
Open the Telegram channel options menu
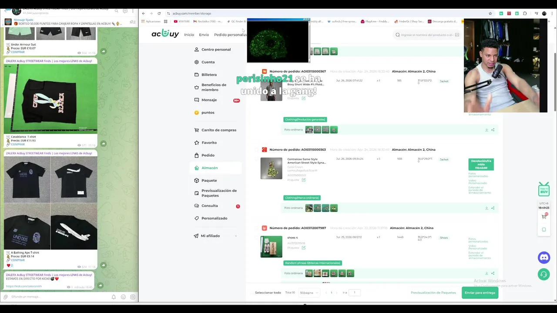pos(134,10)
